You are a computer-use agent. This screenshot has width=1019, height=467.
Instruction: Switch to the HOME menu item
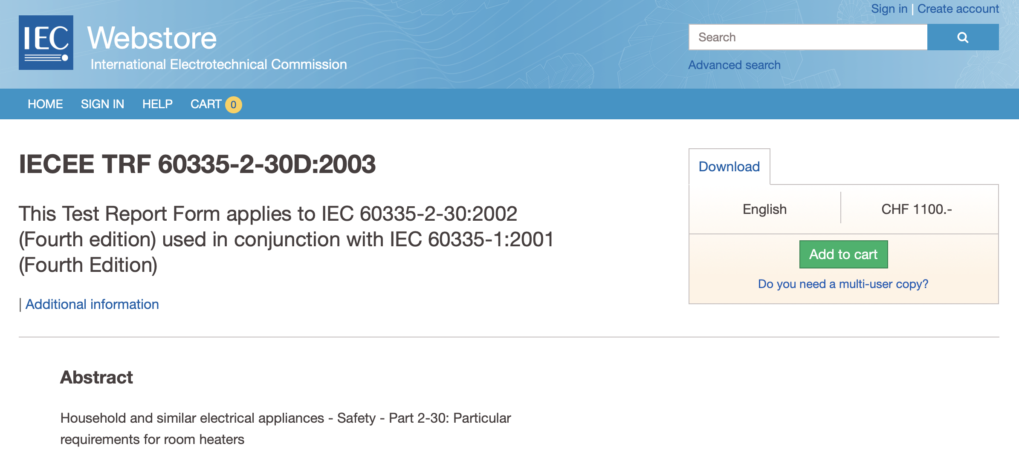(x=45, y=104)
